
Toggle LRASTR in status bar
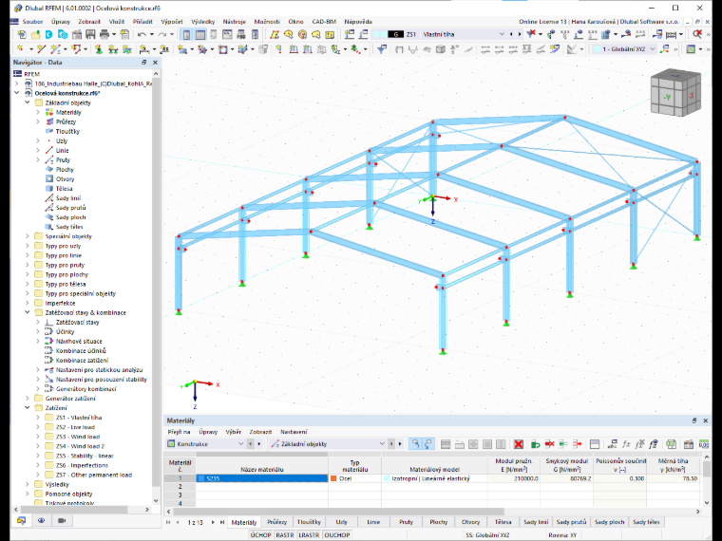(309, 535)
